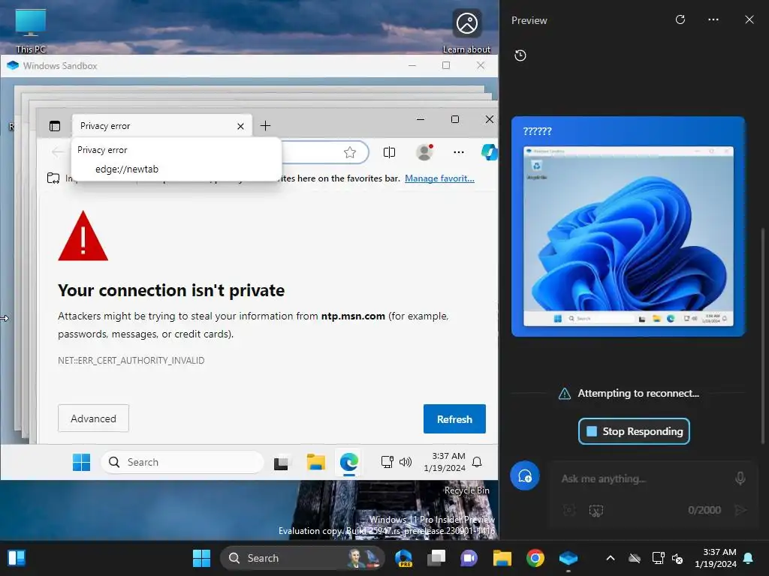Click the favorites bar import folder icon
The image size is (769, 576).
pyautogui.click(x=53, y=178)
